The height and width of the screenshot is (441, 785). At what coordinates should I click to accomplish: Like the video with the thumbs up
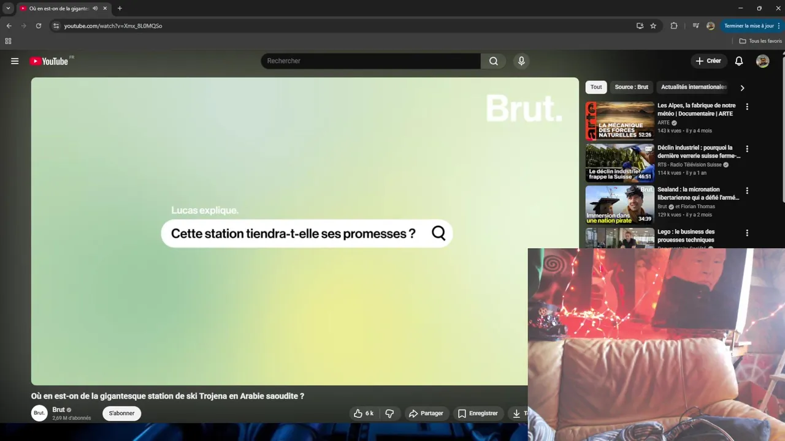point(364,413)
